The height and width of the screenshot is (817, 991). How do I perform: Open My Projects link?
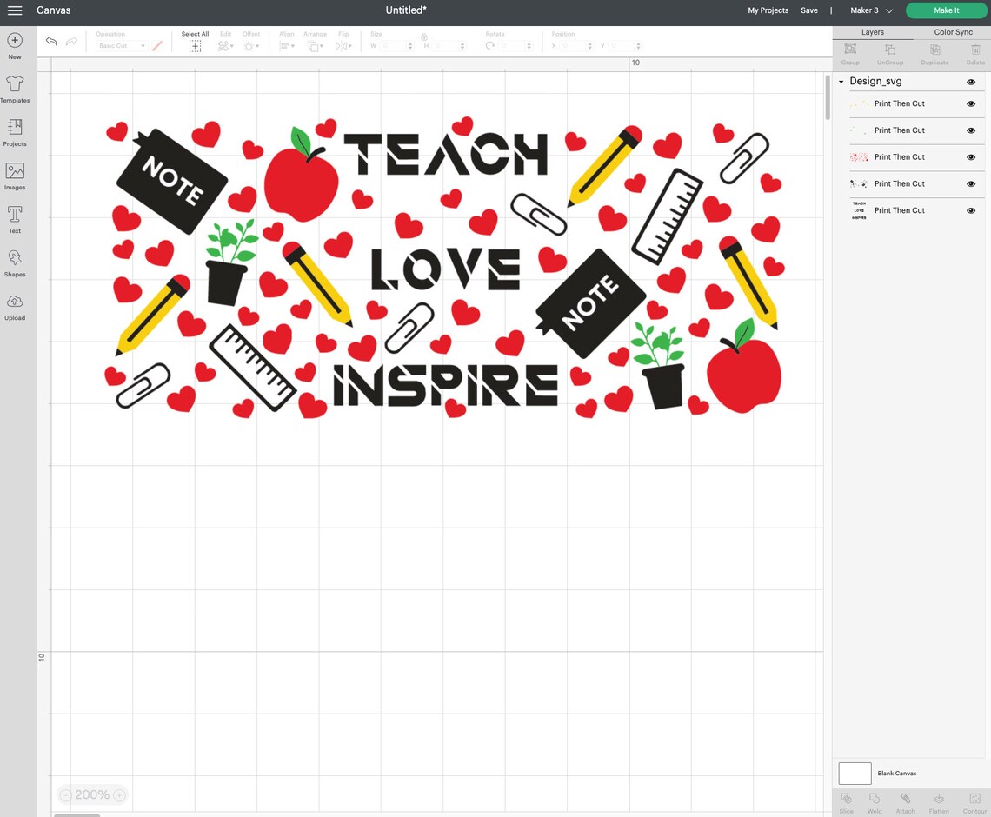(x=768, y=10)
